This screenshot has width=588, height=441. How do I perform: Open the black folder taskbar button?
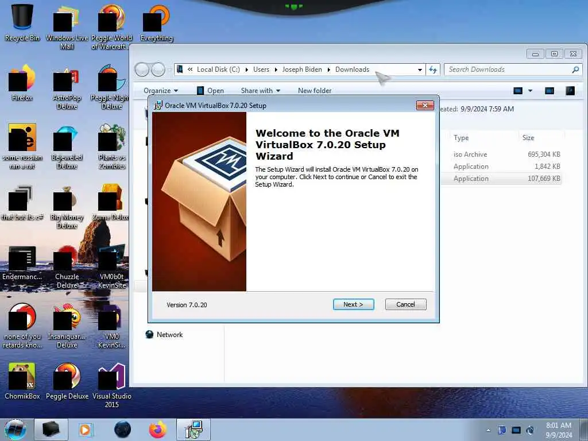(51, 430)
